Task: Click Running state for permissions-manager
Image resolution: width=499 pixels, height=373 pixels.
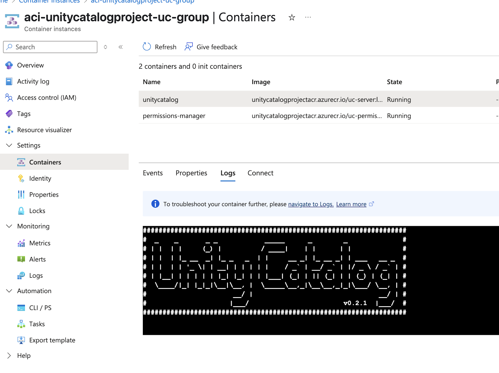Action: coord(399,116)
